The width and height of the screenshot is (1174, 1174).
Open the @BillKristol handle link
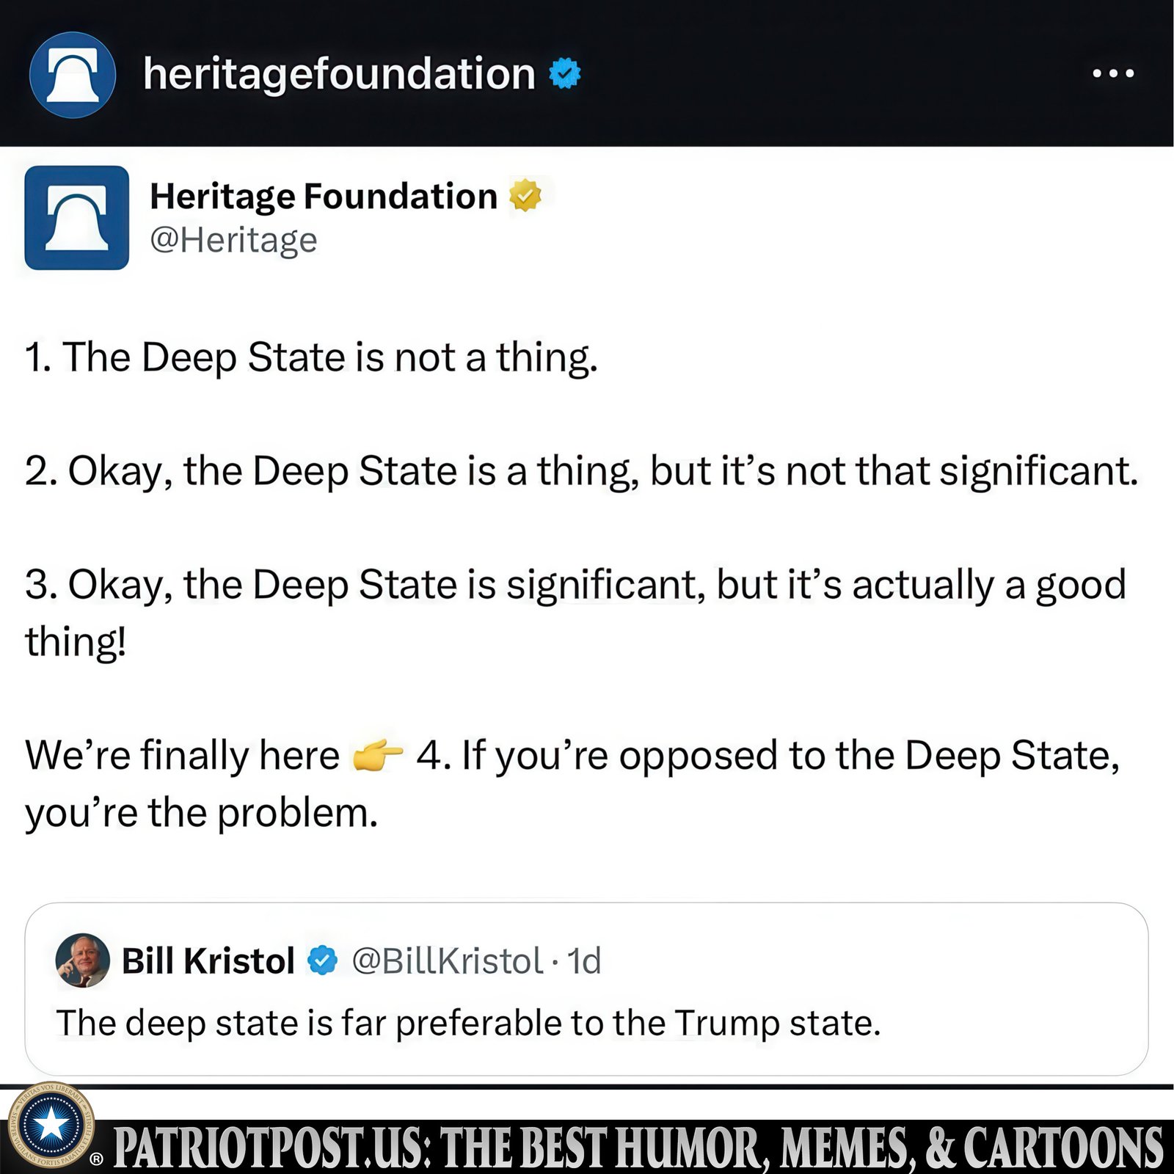(x=448, y=961)
